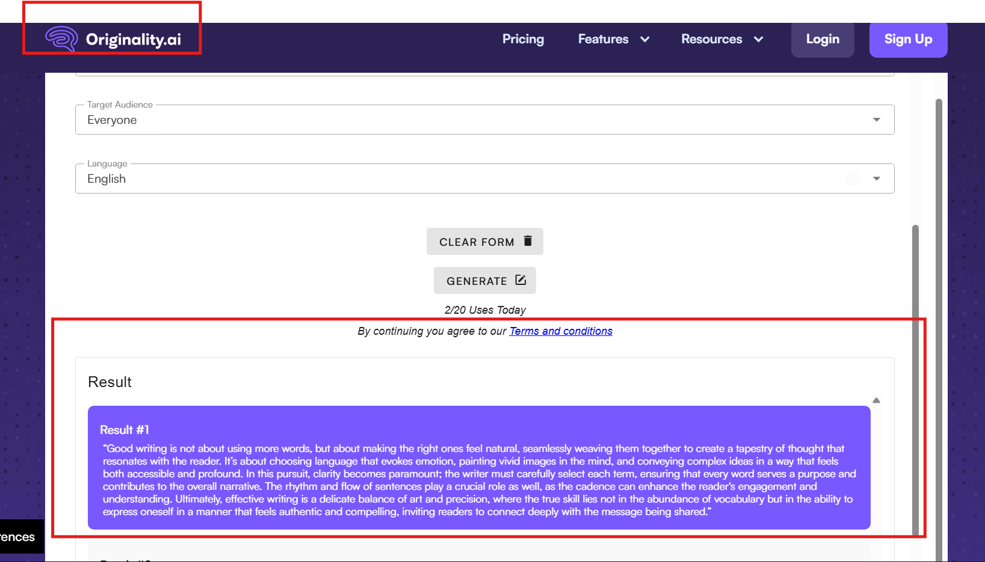
Task: Expand the chevron next to Features
Action: coord(645,40)
